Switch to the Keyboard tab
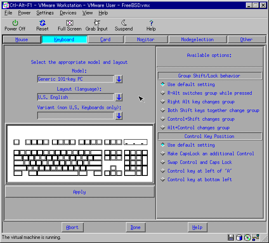The width and height of the screenshot is (269, 243). click(64, 40)
